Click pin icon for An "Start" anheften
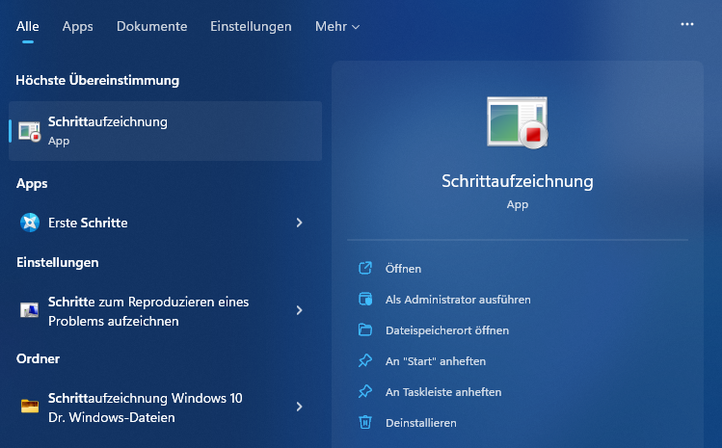 tap(365, 360)
